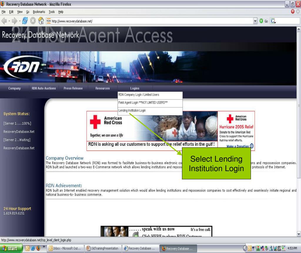301x253 pixels.
Task: Switch to the Internet Explorer Recovery Database taskbar button
Action: 141,248
